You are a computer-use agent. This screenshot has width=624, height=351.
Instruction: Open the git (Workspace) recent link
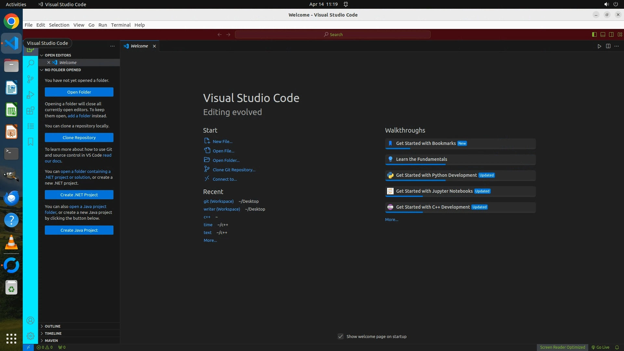coord(218,201)
